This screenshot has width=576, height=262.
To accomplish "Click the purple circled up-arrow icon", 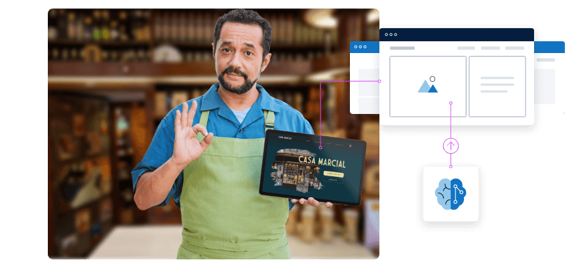I will click(x=451, y=146).
